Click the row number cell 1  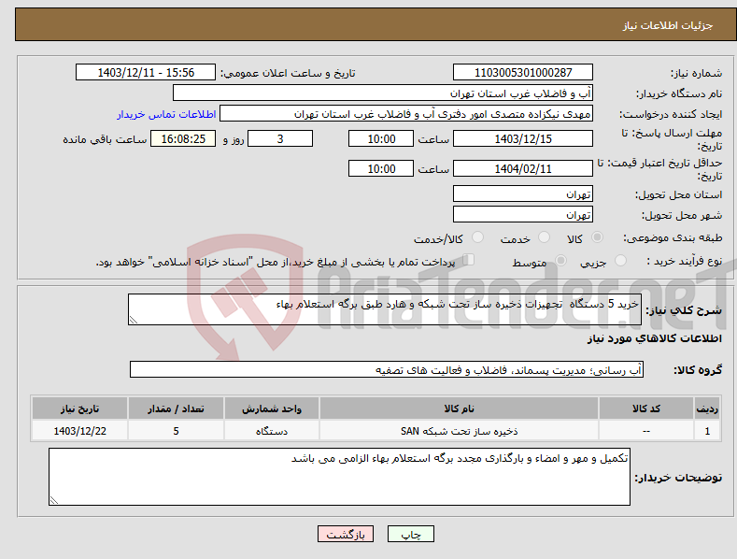click(707, 431)
